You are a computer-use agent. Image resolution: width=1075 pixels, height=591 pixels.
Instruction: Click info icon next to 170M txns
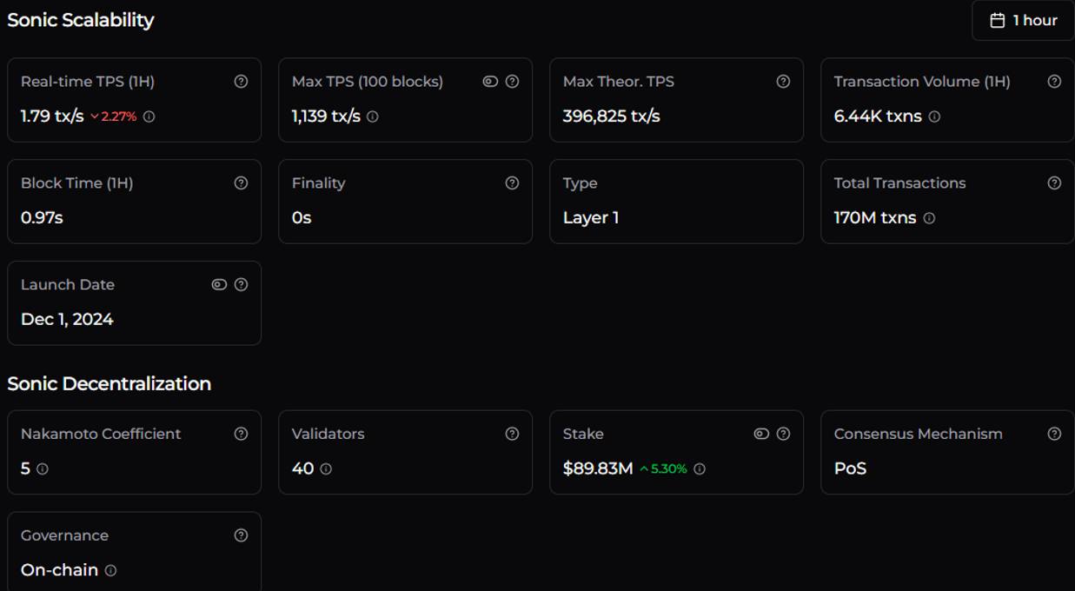[x=929, y=218]
